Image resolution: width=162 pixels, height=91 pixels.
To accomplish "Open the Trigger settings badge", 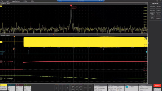I will coord(132,88).
